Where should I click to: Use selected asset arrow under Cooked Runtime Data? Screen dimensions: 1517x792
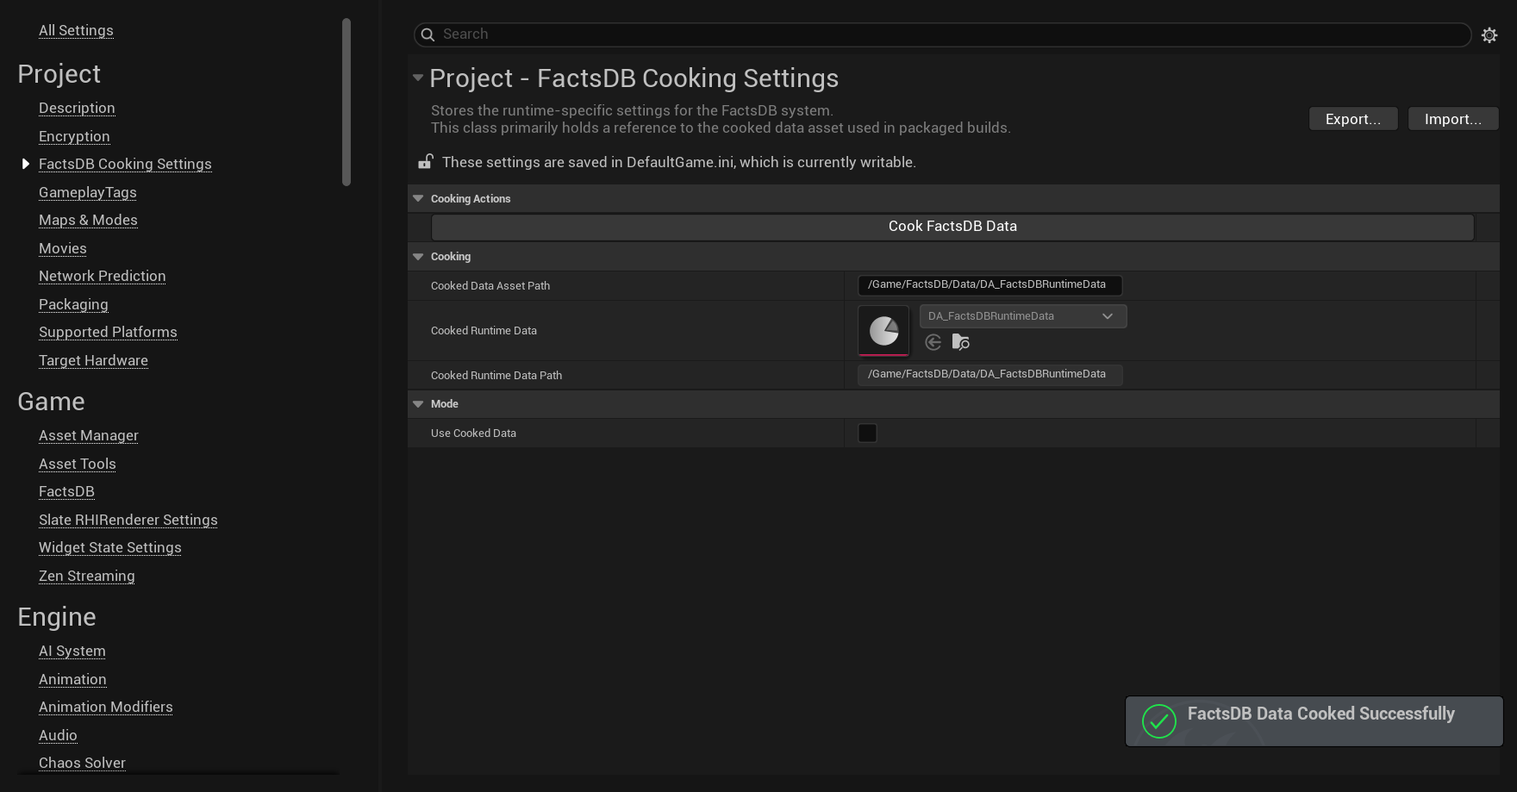pyautogui.click(x=933, y=342)
